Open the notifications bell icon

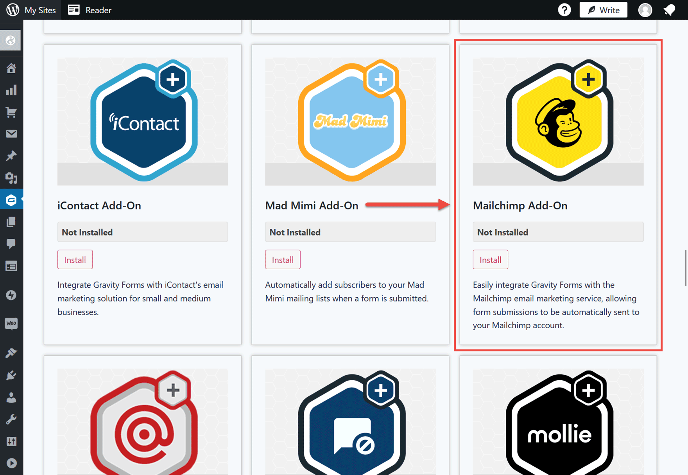coord(670,10)
